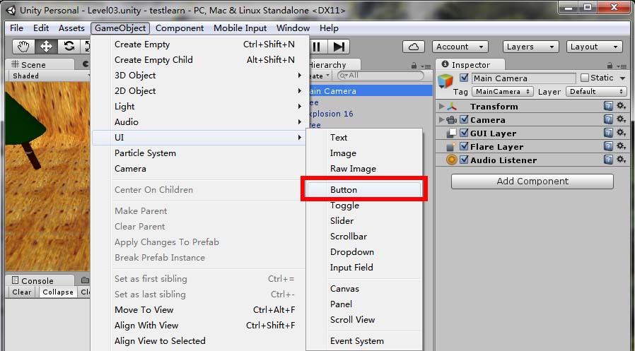This screenshot has width=635, height=351.
Task: Toggle the Flare Layer checkbox
Action: tap(464, 146)
